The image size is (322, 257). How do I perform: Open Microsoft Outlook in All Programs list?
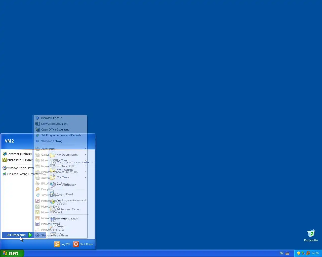pos(60,212)
